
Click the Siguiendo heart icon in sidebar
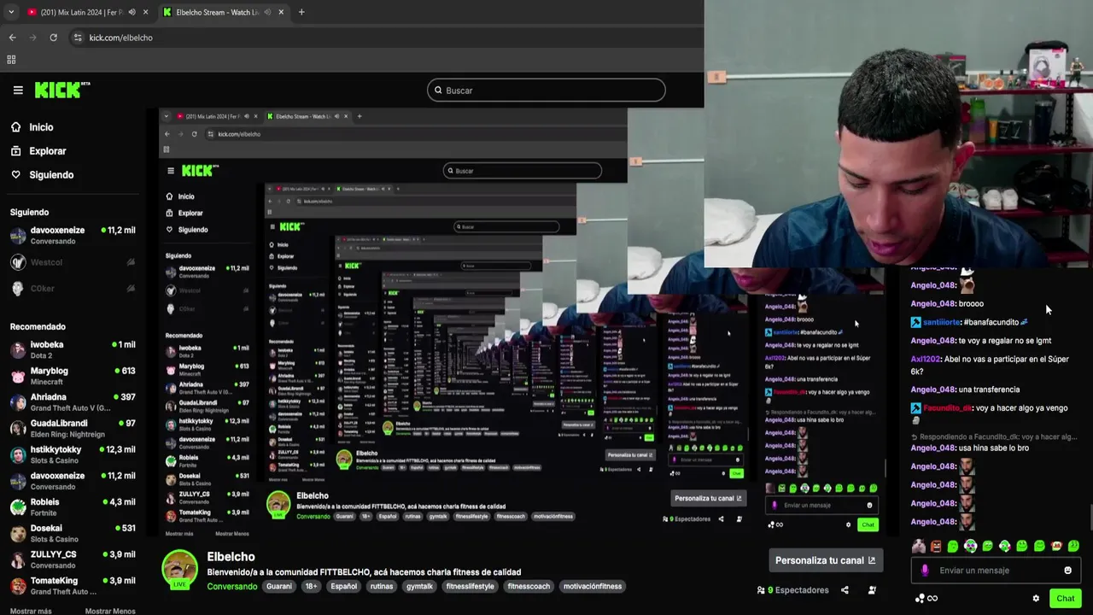pos(15,175)
